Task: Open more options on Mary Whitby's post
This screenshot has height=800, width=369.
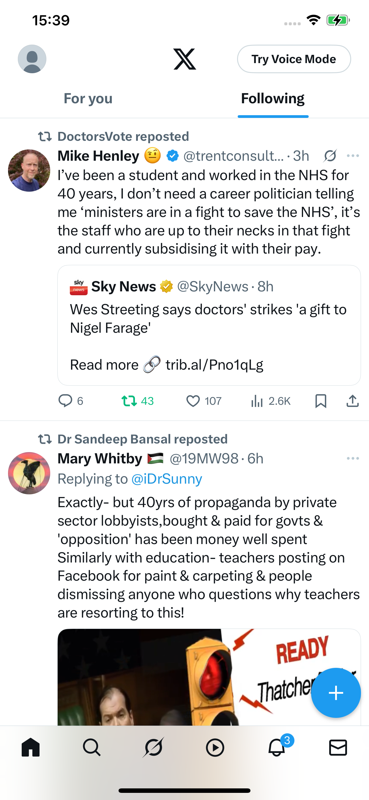Action: pos(353,458)
